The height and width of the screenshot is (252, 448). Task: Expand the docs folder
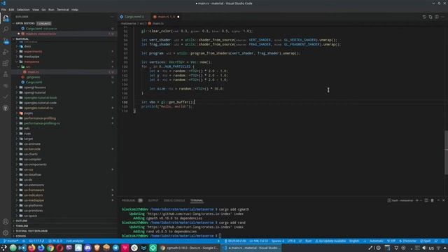(x=17, y=46)
